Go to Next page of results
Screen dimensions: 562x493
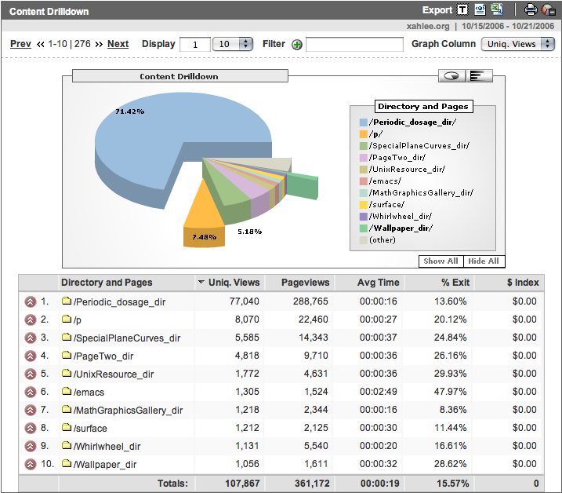tap(118, 44)
